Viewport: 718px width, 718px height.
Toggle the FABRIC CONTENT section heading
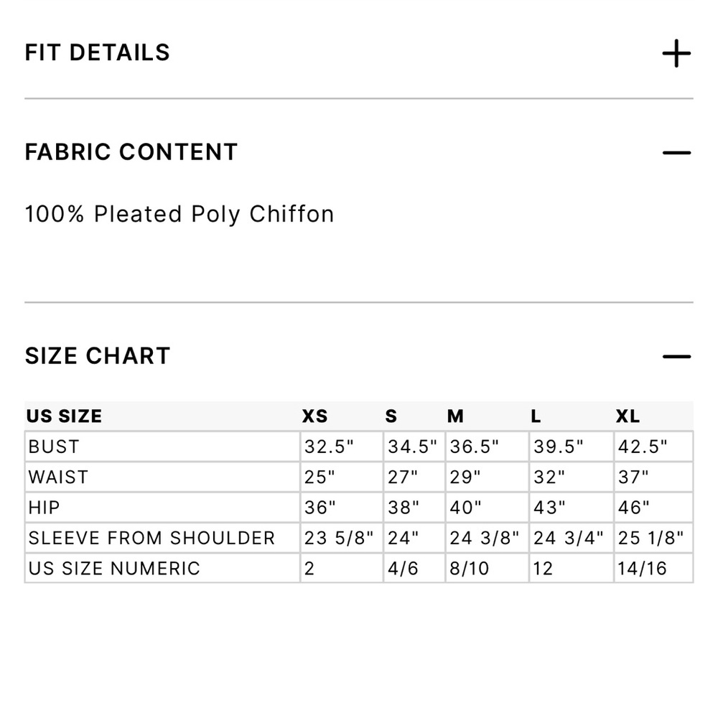(131, 152)
